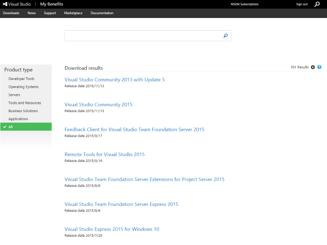Image resolution: width=327 pixels, height=245 pixels.
Task: Open the News menu
Action: coord(32,13)
